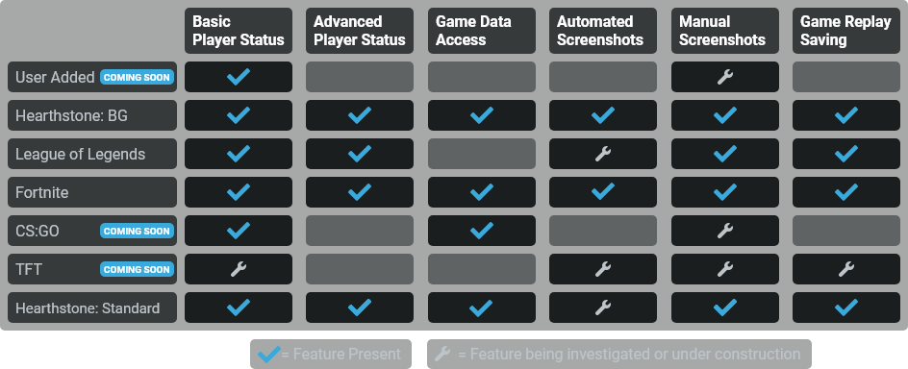Click the Hearthstone: Standard Automated Screenshots wrench

click(x=603, y=307)
